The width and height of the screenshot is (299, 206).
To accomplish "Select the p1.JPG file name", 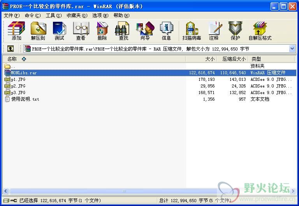I will click(18, 79).
